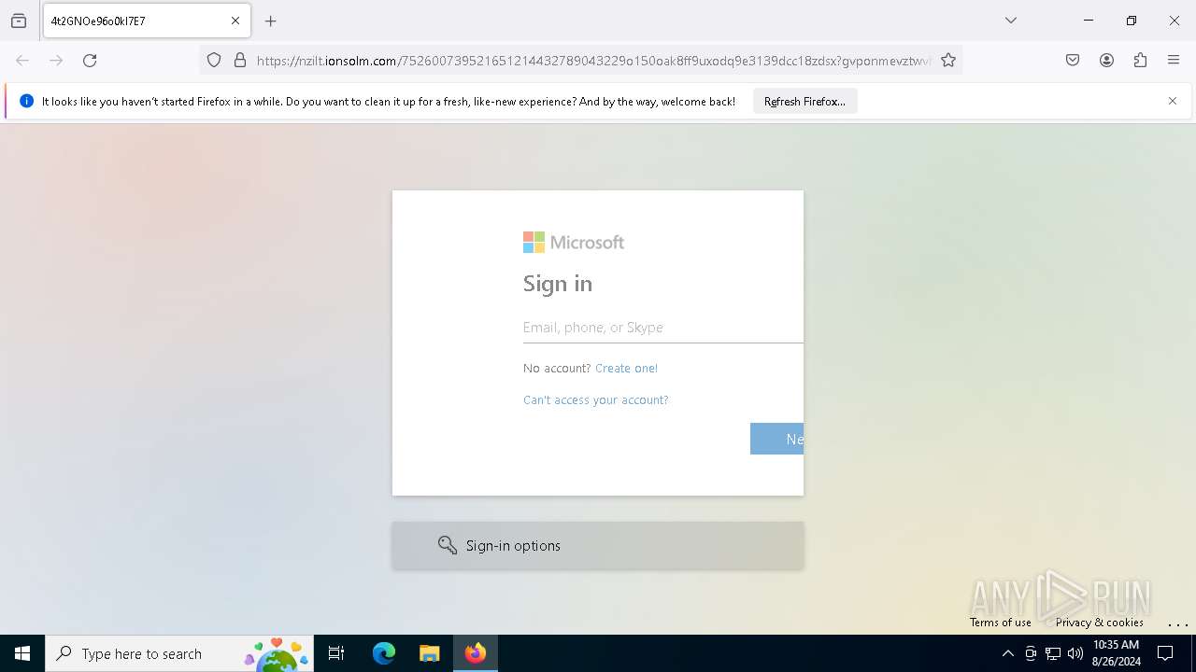
Task: Bookmark this page with star icon
Action: click(948, 61)
